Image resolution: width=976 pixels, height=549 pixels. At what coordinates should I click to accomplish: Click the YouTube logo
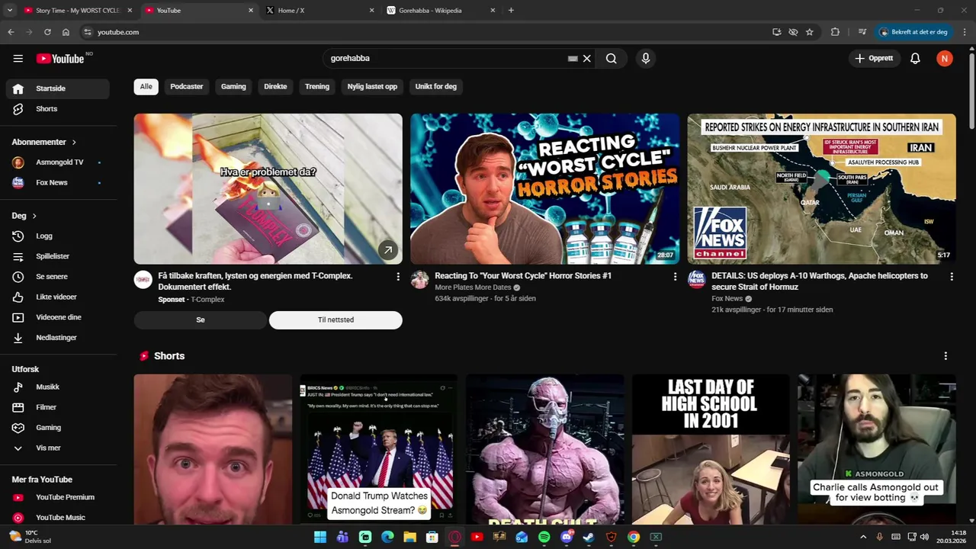click(60, 59)
